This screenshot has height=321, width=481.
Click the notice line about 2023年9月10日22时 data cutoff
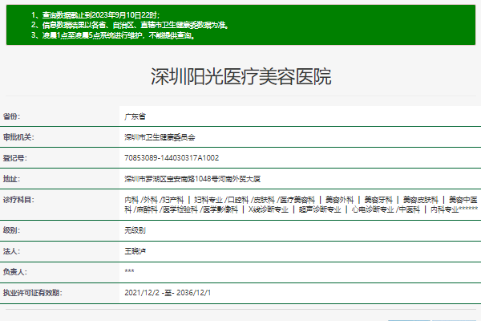coord(95,14)
